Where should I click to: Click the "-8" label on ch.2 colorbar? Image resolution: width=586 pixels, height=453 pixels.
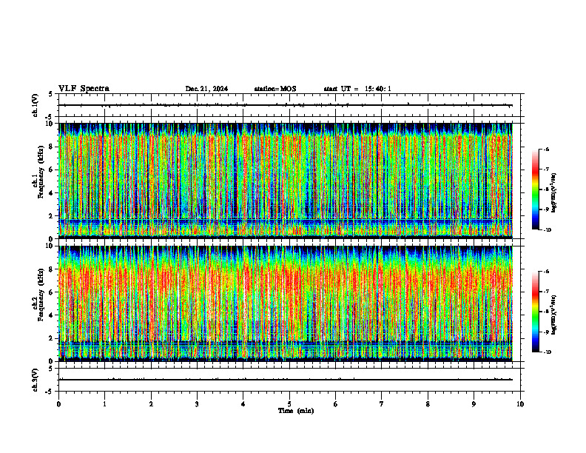click(546, 312)
